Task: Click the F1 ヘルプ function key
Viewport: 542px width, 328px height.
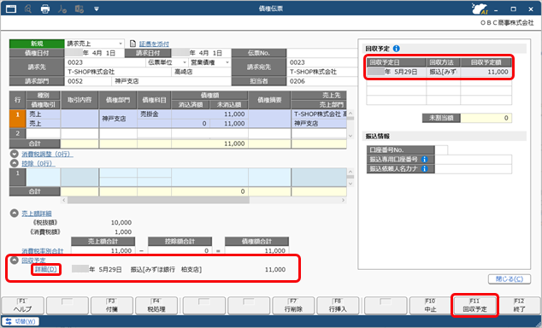Action: pyautogui.click(x=23, y=306)
